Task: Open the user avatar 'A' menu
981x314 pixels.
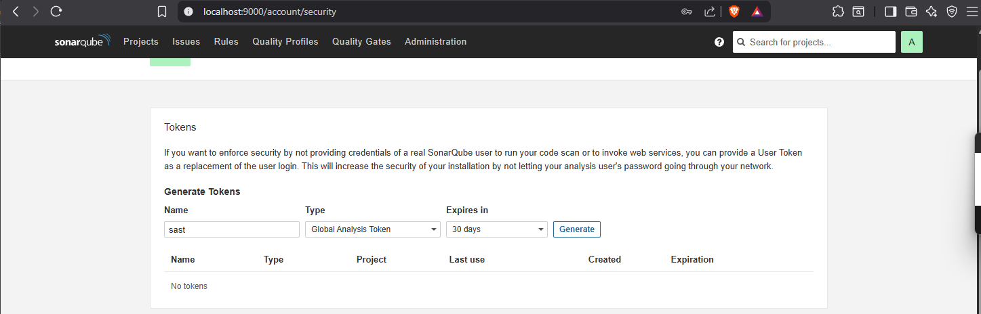Action: [x=911, y=42]
